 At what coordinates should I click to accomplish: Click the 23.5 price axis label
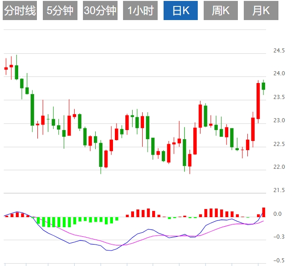pos(279,97)
